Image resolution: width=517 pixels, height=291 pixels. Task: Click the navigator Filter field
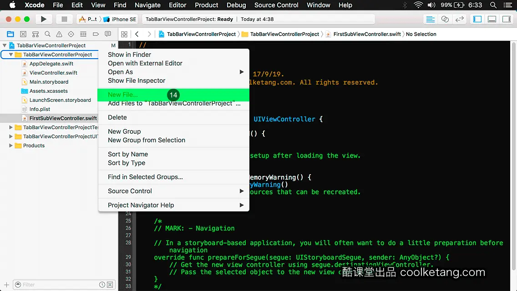coord(64,285)
